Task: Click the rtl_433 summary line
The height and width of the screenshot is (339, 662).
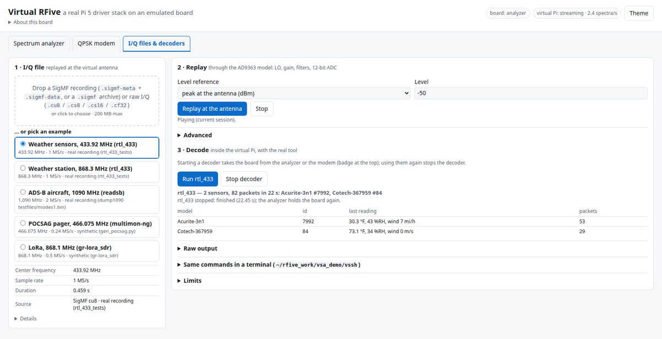Action: [280, 193]
